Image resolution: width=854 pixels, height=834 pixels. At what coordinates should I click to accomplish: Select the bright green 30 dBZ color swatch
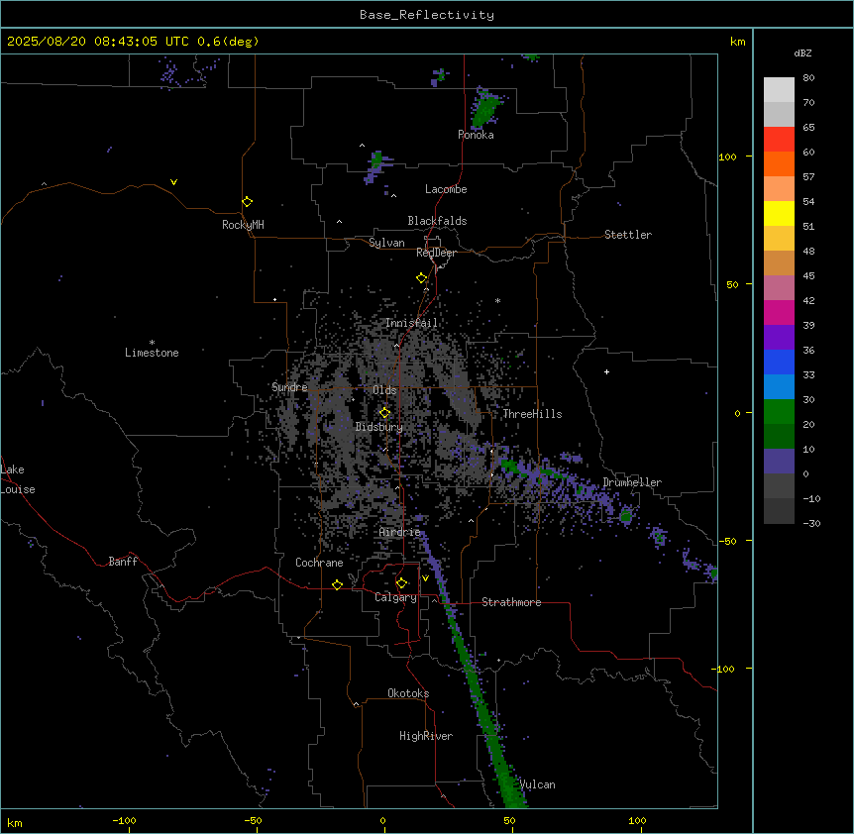tap(779, 412)
